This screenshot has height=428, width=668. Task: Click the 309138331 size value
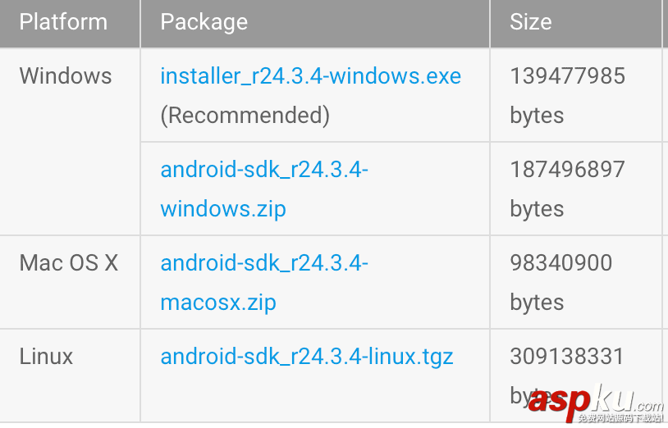[x=567, y=357]
